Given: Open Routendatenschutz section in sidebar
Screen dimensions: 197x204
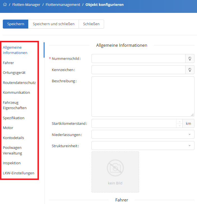Looking at the screenshot, I should click(19, 83).
